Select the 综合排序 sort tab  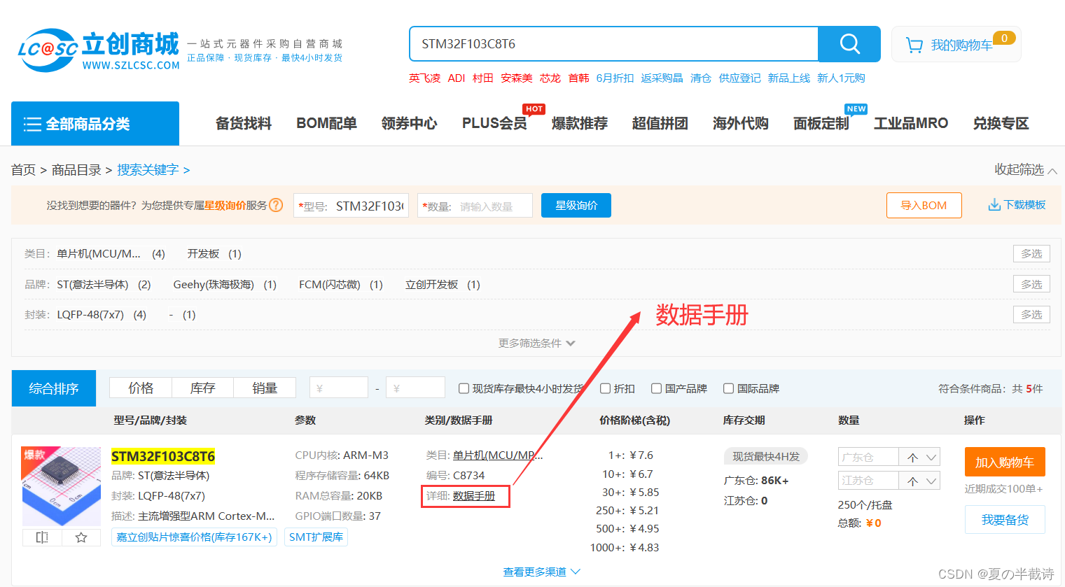click(54, 388)
